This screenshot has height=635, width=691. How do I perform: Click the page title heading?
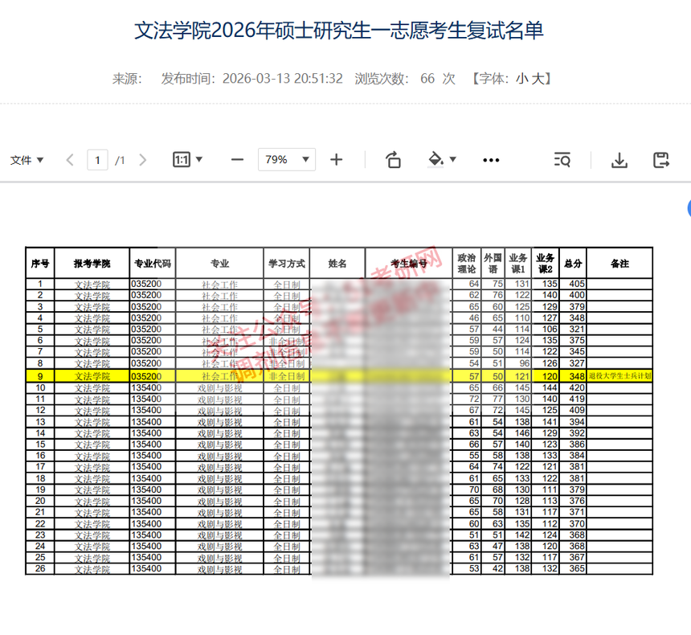(x=337, y=31)
